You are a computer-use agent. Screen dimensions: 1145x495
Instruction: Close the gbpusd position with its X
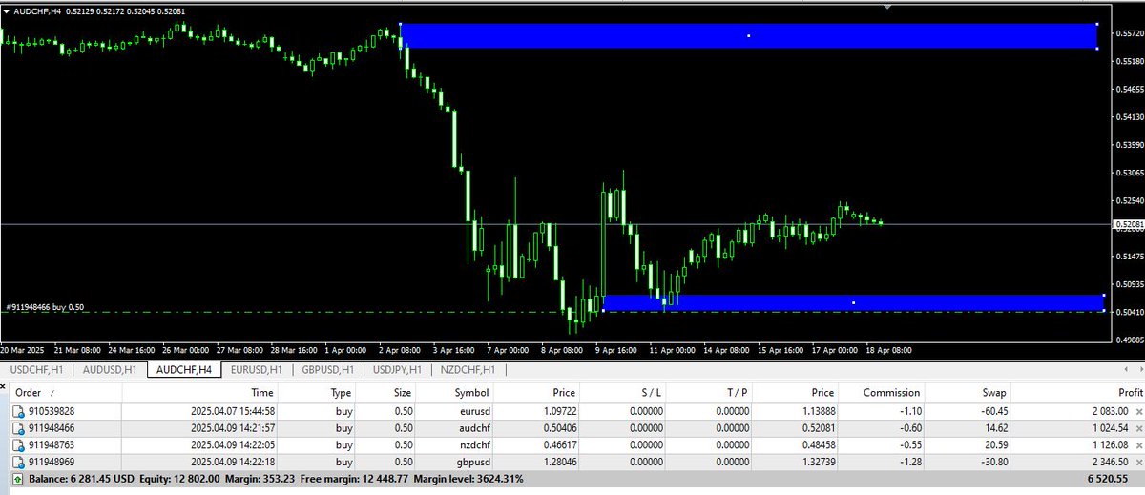(x=1138, y=463)
